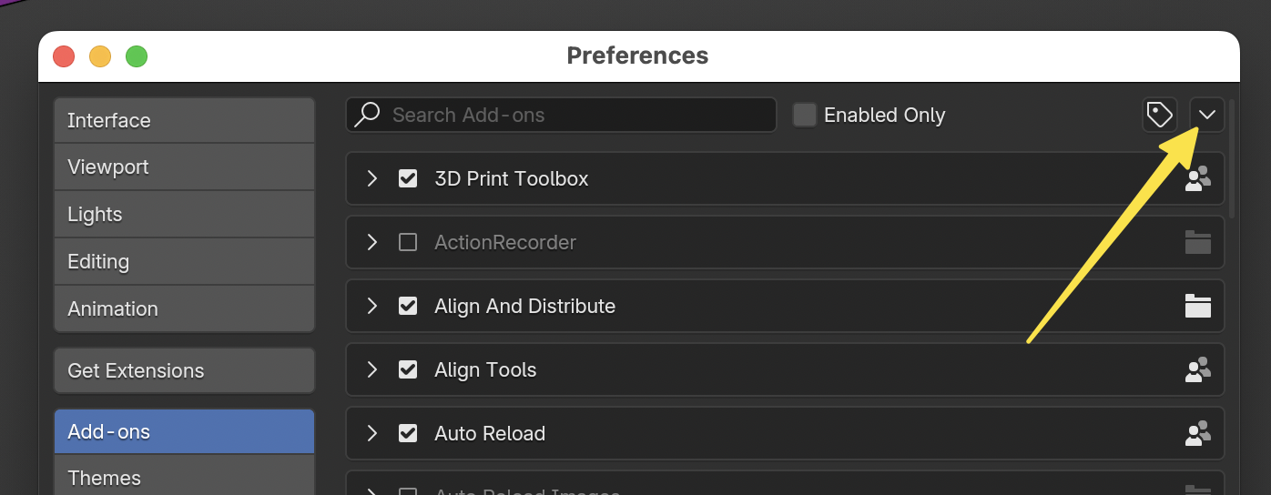Open the Themes preferences section
Screen dimensions: 1271x495
[184, 476]
